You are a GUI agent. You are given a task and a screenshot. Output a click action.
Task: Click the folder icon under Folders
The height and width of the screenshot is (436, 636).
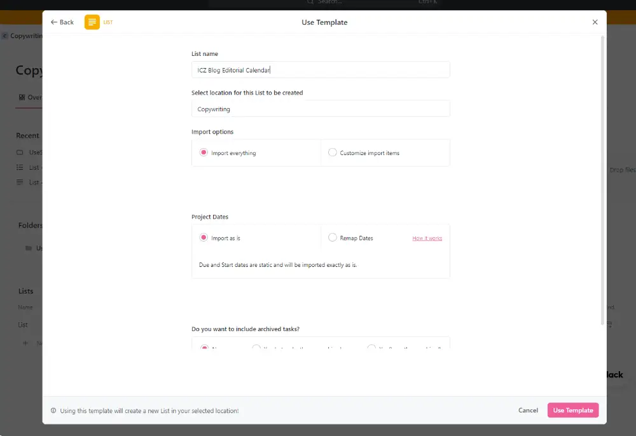[28, 248]
